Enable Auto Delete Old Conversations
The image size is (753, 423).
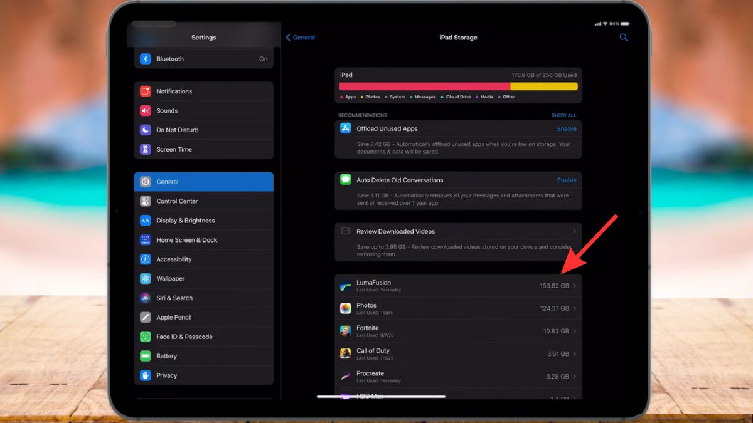(566, 180)
